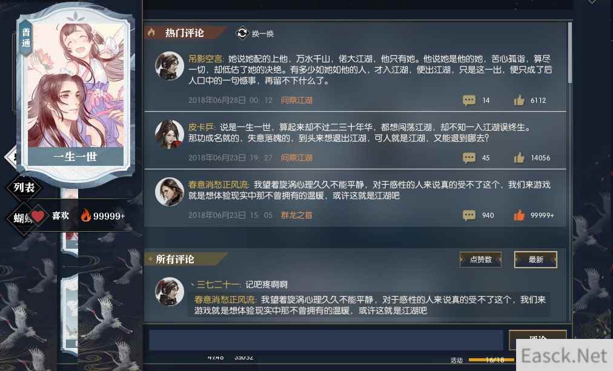The height and width of the screenshot is (371, 613).
Task: Click the refresh icon next to 换一换
Action: tap(242, 33)
